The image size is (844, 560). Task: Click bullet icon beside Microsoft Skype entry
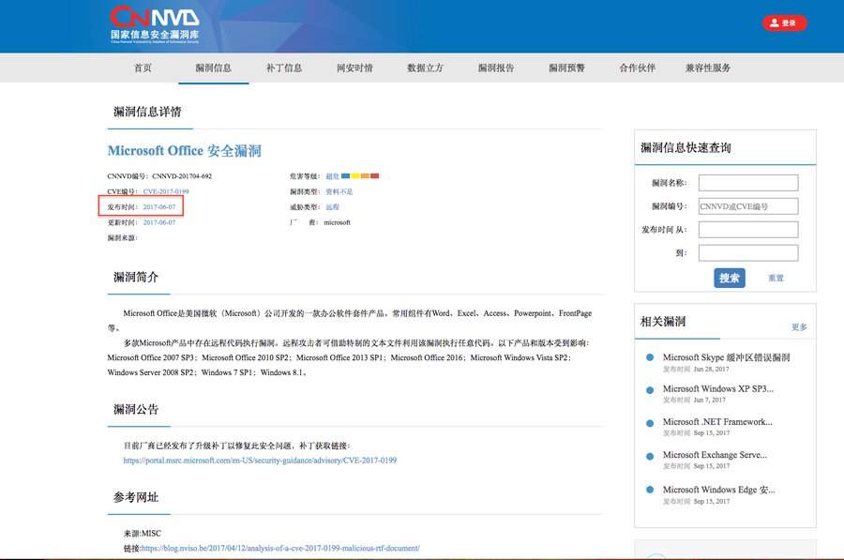tap(650, 357)
